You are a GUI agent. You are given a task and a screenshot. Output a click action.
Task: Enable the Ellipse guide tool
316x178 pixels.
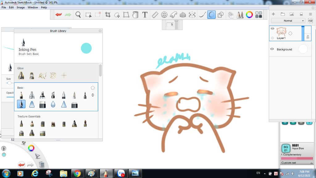tap(164, 15)
